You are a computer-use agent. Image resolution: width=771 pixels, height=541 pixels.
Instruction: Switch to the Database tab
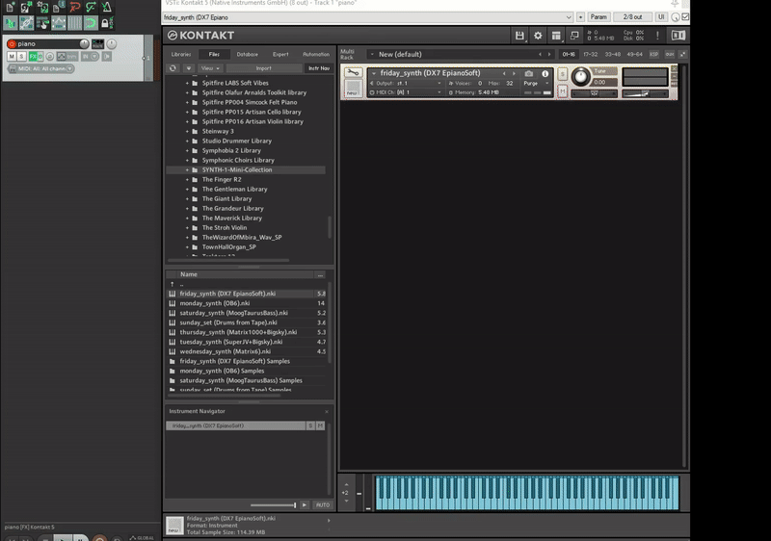(x=247, y=55)
